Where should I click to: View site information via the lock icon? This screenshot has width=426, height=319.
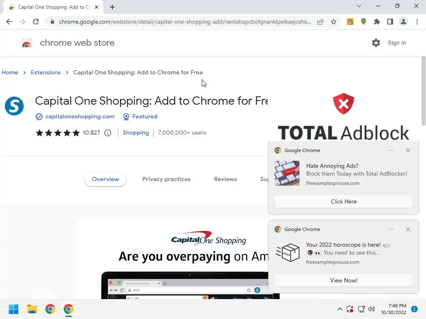coord(52,22)
